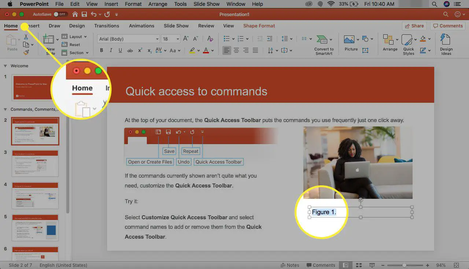Select slide 5 thumbnail

coord(35,228)
